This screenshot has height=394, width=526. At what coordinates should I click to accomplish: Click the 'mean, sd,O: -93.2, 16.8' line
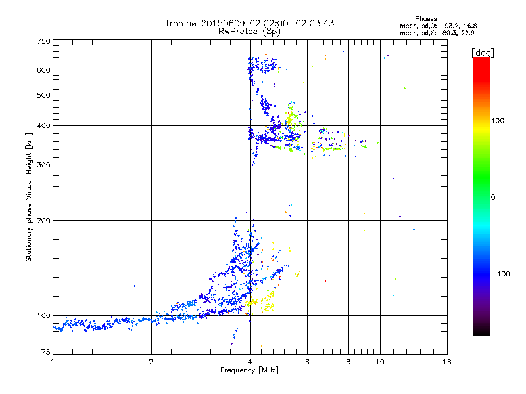point(438,26)
